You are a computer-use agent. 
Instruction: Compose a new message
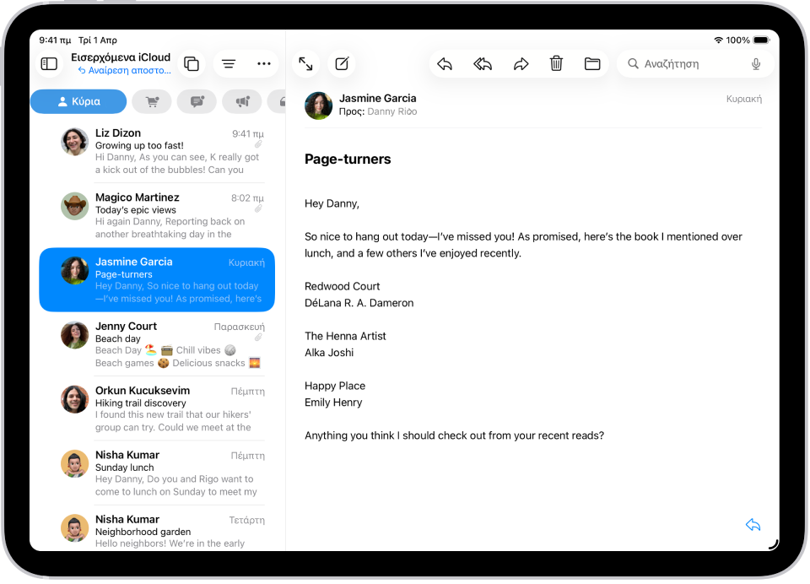[342, 64]
